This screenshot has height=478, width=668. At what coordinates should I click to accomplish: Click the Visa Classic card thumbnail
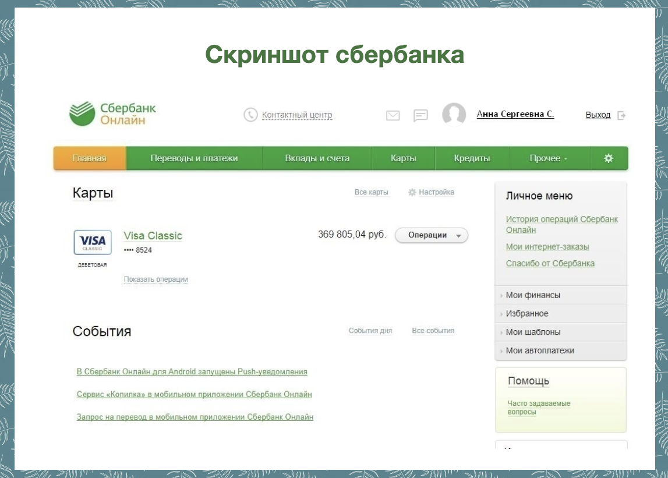[x=93, y=242]
